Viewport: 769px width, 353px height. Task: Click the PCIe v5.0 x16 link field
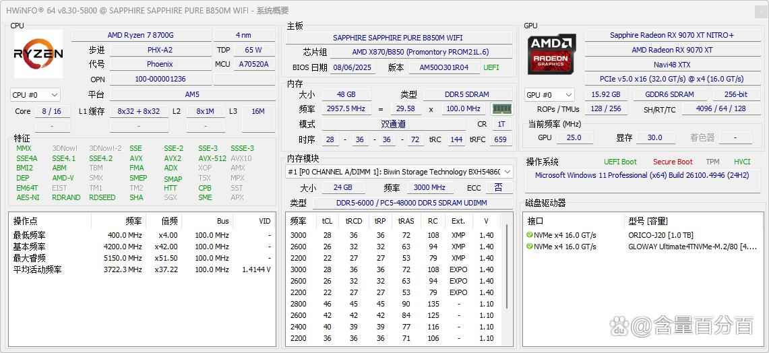point(672,79)
